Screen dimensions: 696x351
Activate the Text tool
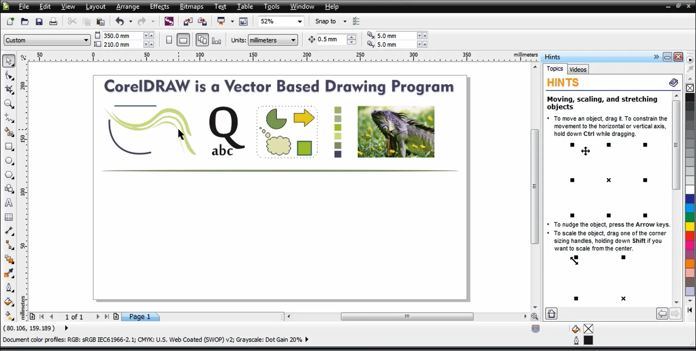point(9,203)
